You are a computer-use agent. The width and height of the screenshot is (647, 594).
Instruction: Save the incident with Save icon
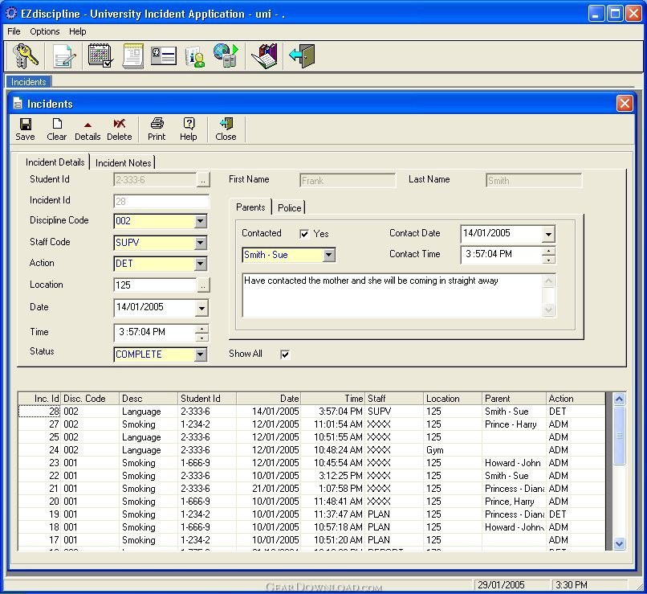pos(25,129)
